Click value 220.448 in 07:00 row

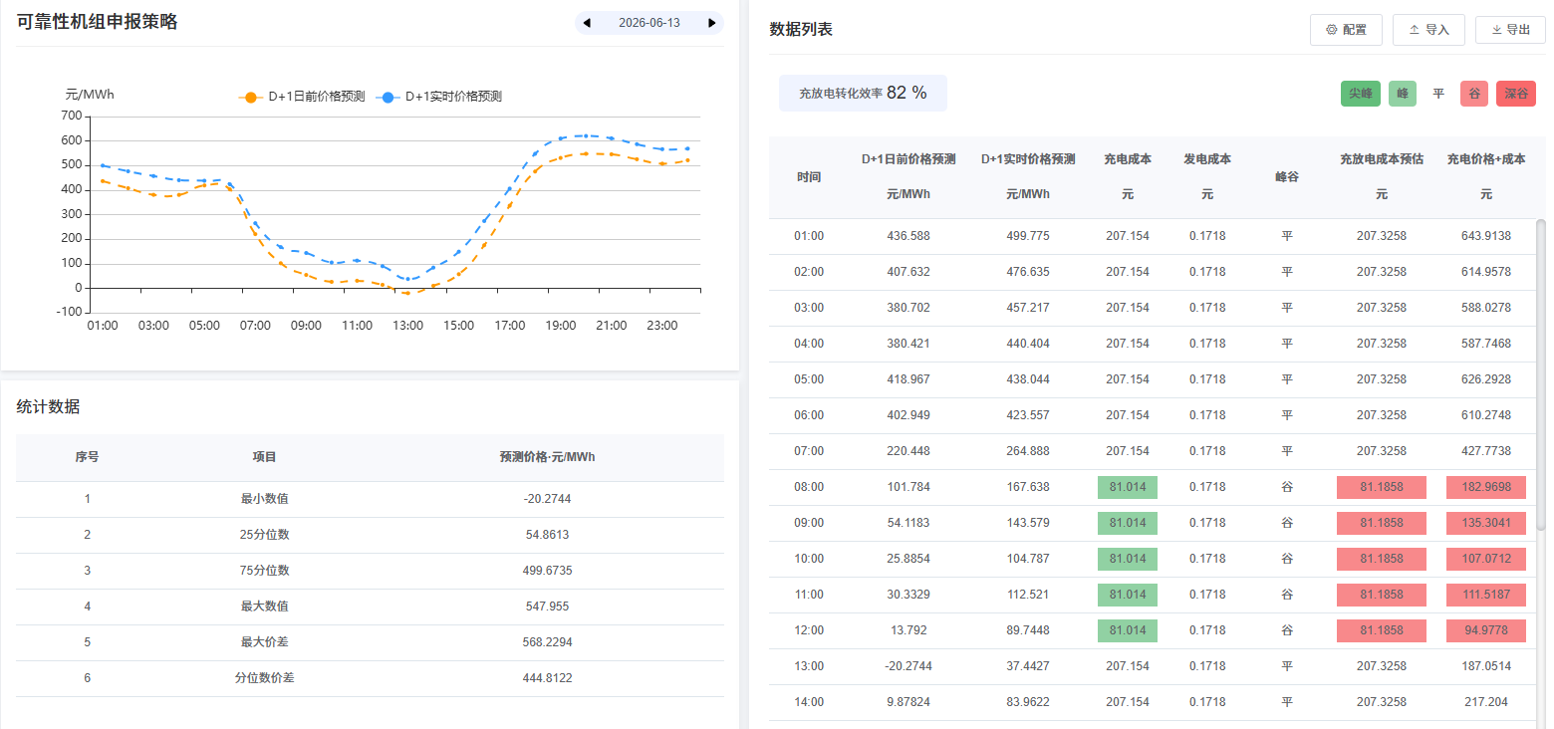(908, 451)
